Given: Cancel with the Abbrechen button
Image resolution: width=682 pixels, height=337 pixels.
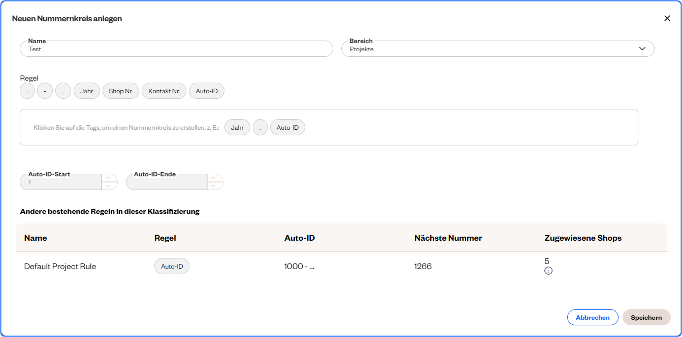Looking at the screenshot, I should (592, 317).
